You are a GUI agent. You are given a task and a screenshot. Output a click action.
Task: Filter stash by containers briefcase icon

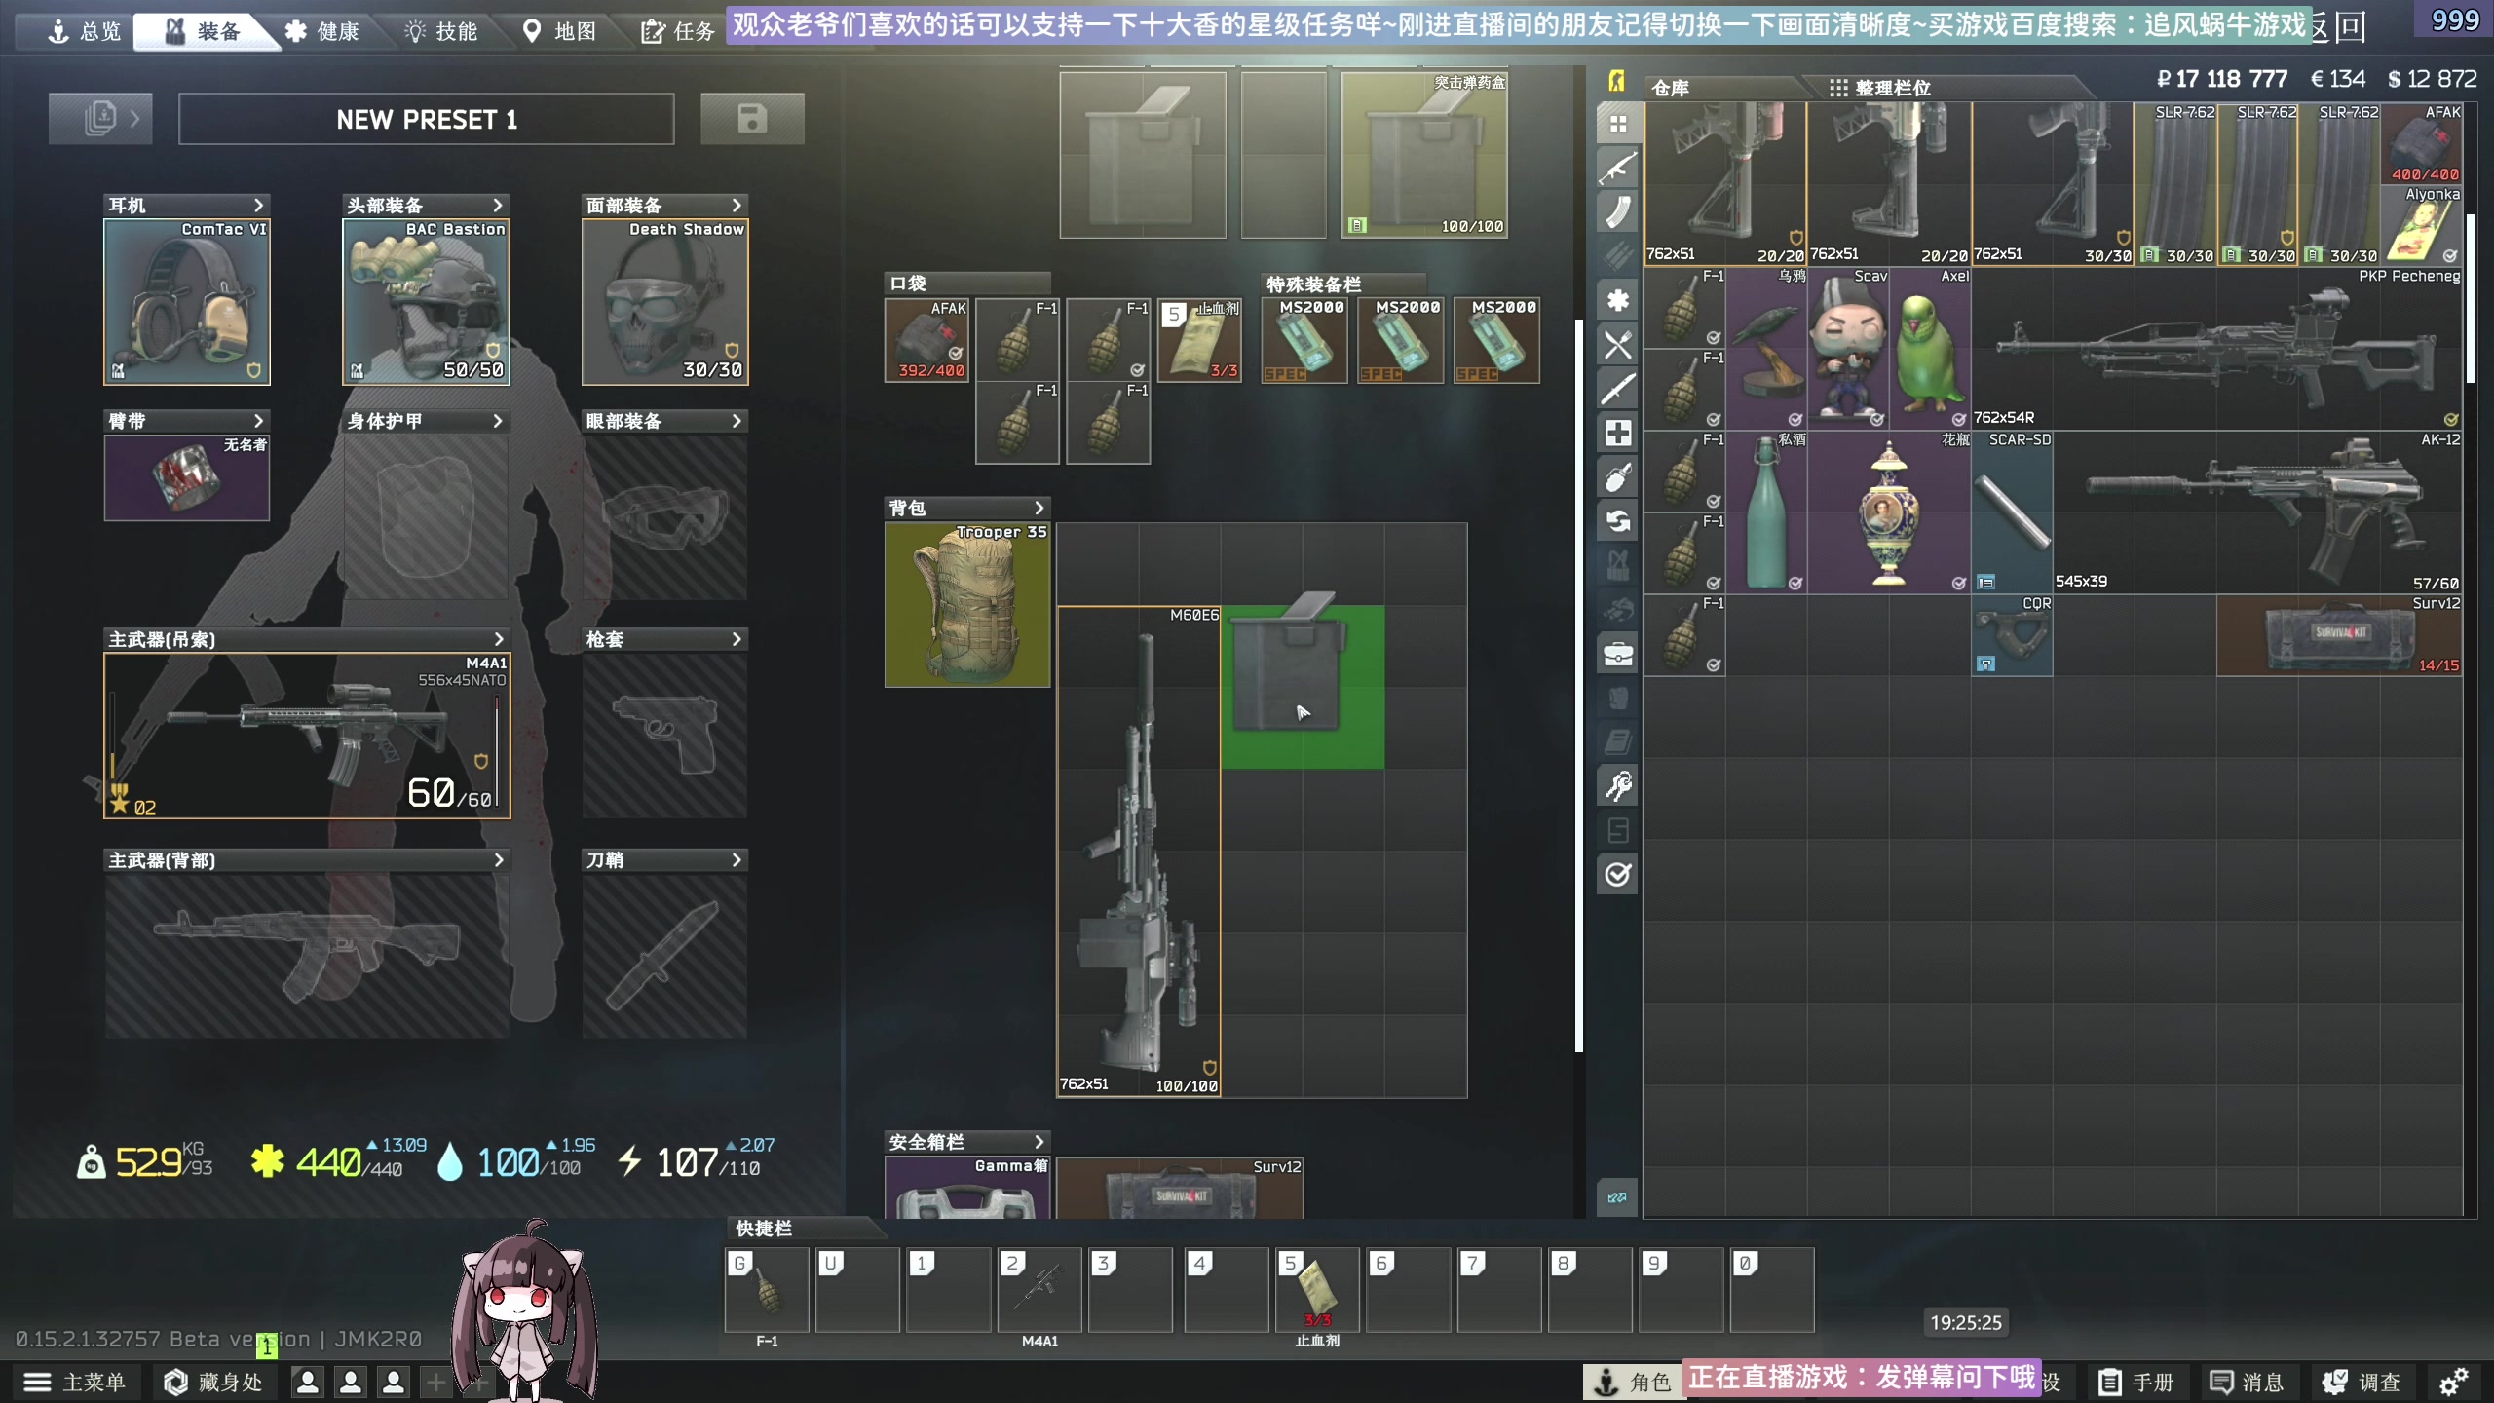click(1617, 654)
